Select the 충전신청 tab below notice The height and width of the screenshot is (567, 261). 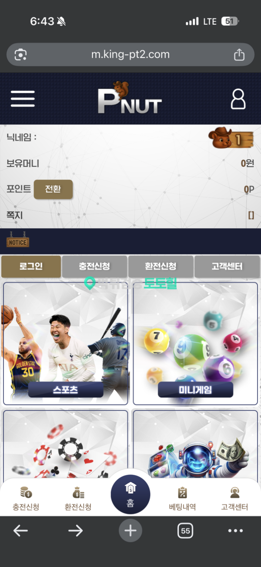(95, 266)
